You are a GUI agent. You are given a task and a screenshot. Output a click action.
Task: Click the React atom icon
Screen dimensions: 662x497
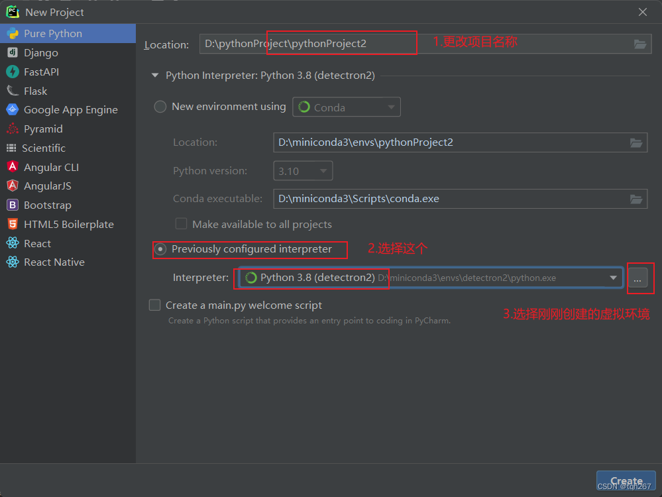[15, 243]
